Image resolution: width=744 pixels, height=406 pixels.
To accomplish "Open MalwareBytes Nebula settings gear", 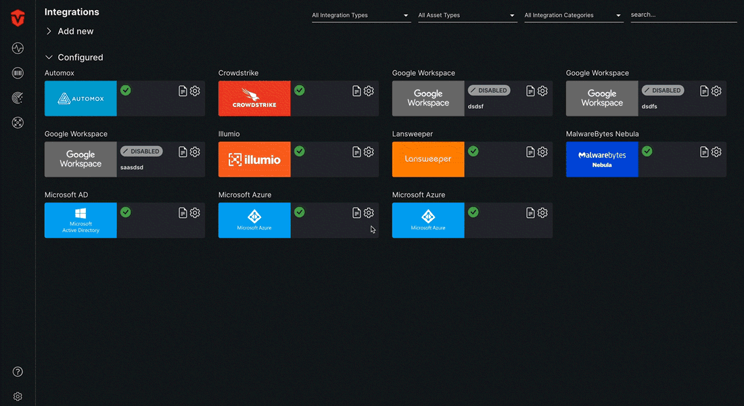I will coord(716,152).
